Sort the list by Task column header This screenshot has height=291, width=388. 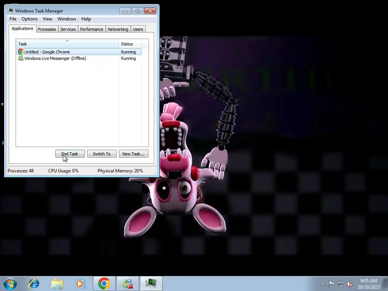(x=67, y=44)
